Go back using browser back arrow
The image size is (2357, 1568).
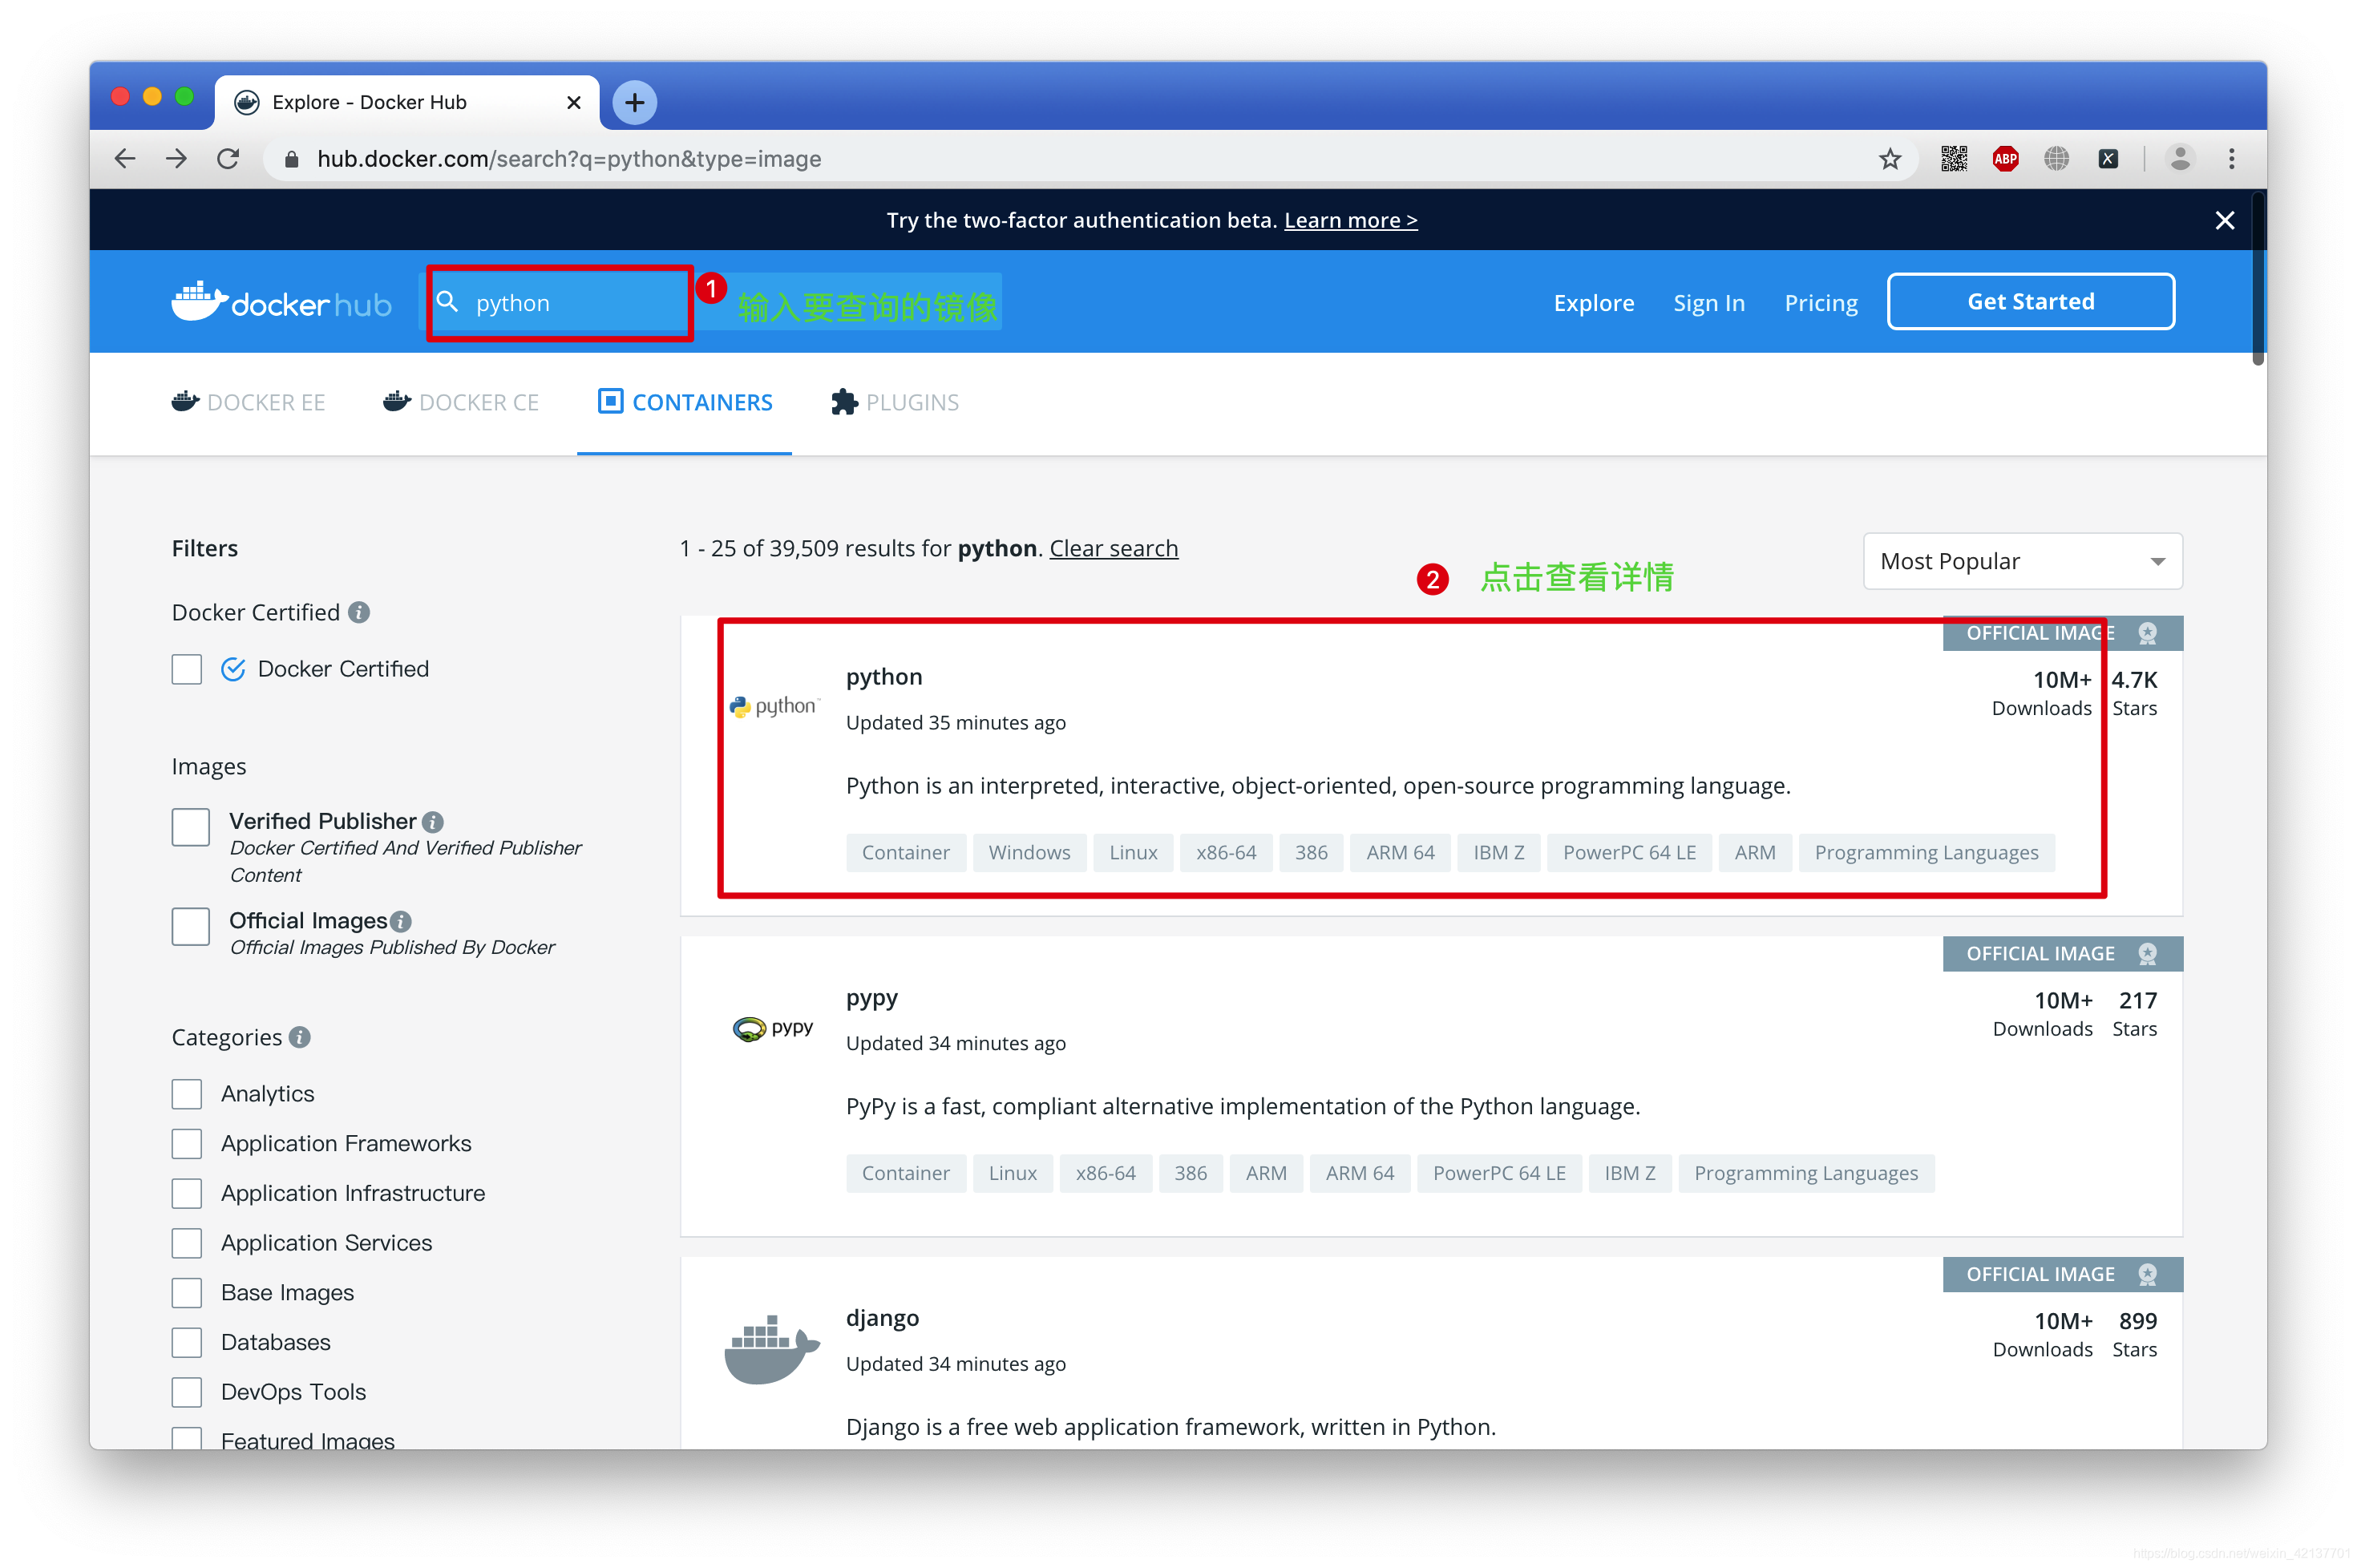tap(125, 159)
